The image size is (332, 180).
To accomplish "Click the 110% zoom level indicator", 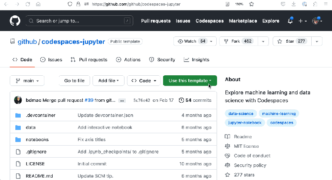I will [x=239, y=4].
